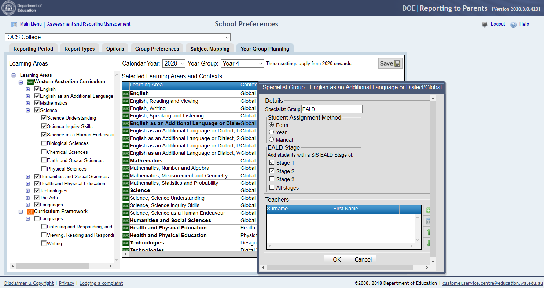Image resolution: width=544 pixels, height=288 pixels.
Task: Enable the Stage 3 checkbox
Action: click(272, 179)
